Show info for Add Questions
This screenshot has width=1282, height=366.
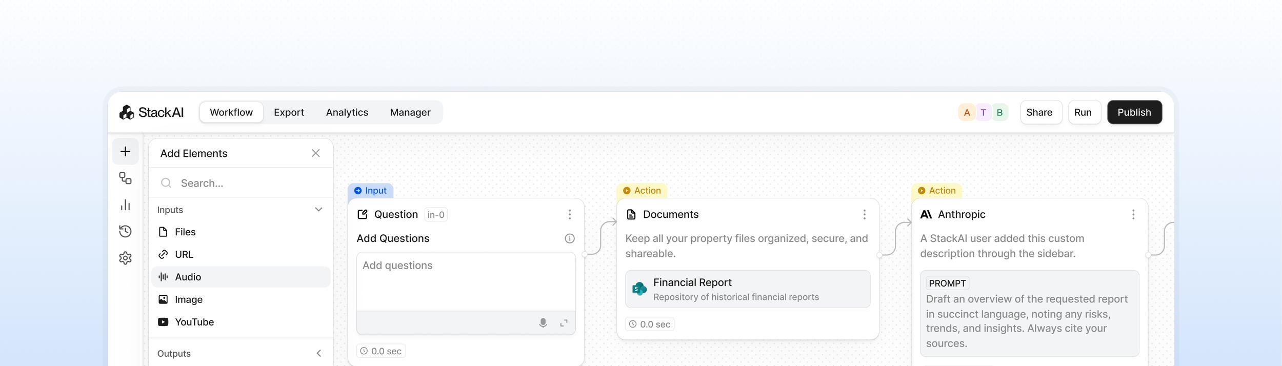[x=569, y=238]
